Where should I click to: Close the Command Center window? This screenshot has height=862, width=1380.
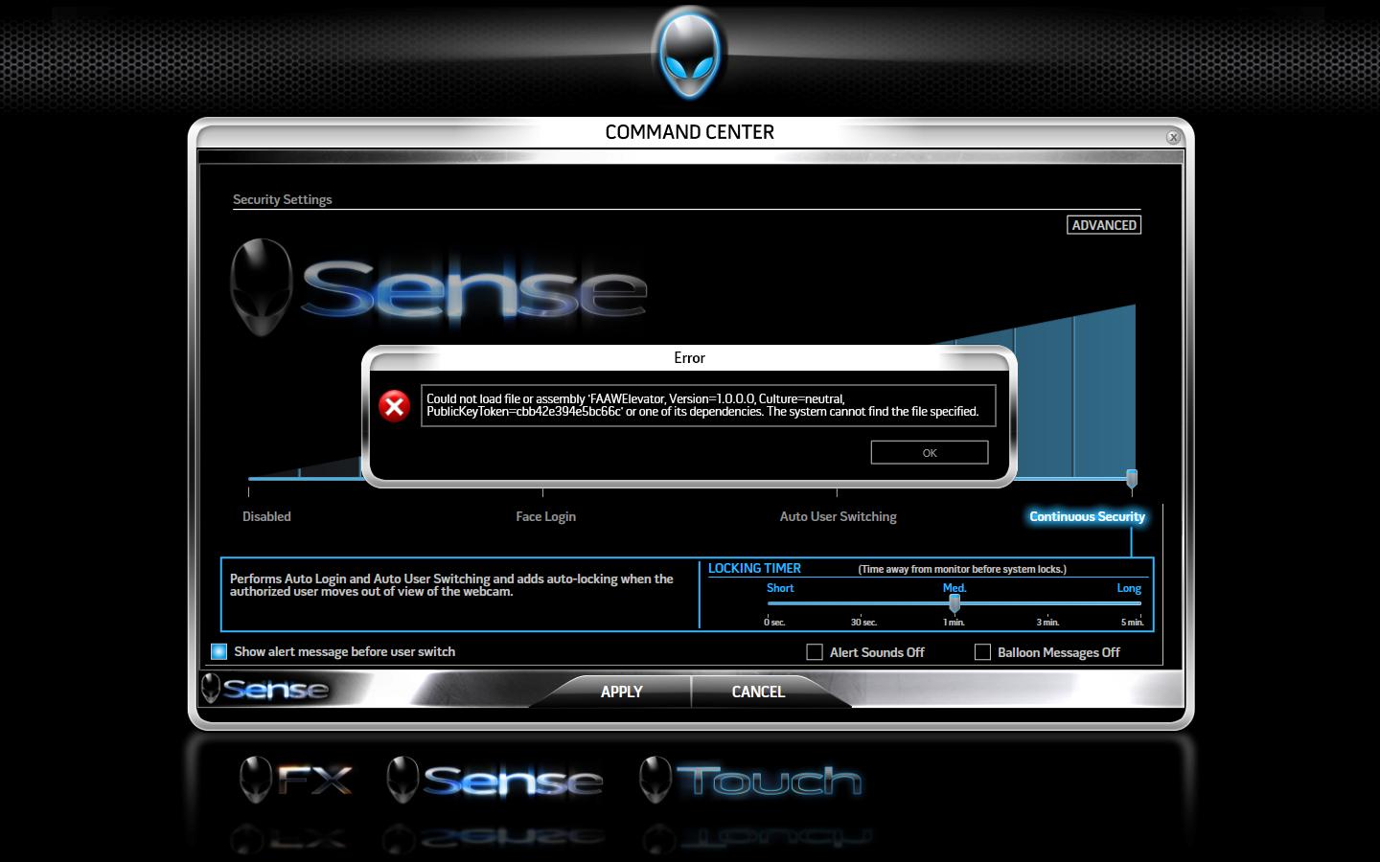click(1173, 137)
